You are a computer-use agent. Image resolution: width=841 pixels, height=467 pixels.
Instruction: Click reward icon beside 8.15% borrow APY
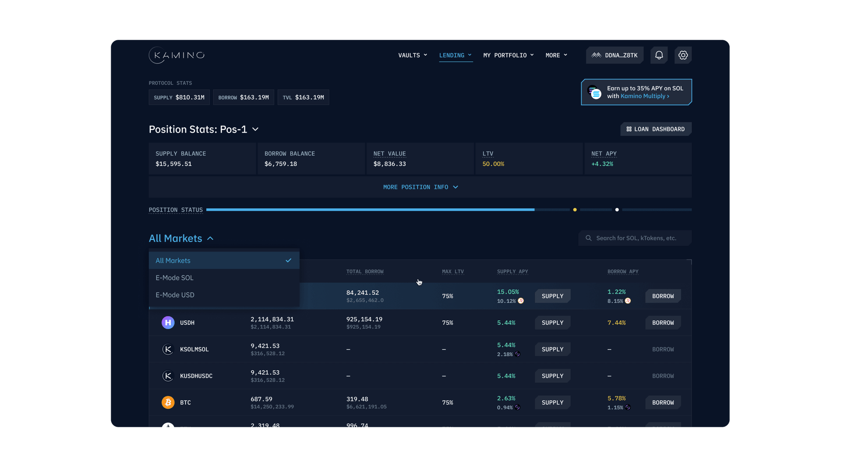pos(628,301)
